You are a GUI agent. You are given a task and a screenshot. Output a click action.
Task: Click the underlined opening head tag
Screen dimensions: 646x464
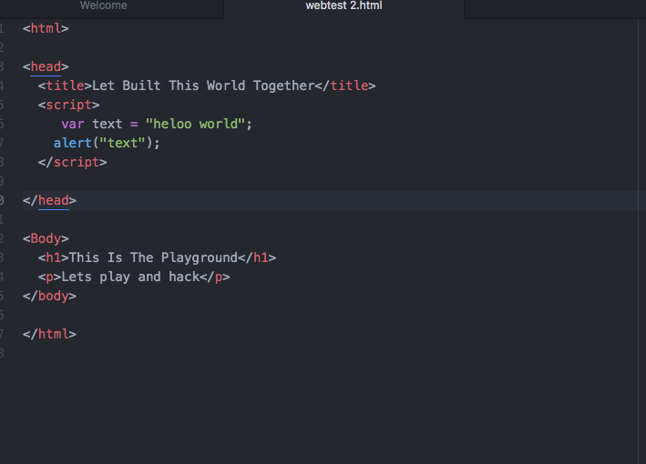(46, 66)
